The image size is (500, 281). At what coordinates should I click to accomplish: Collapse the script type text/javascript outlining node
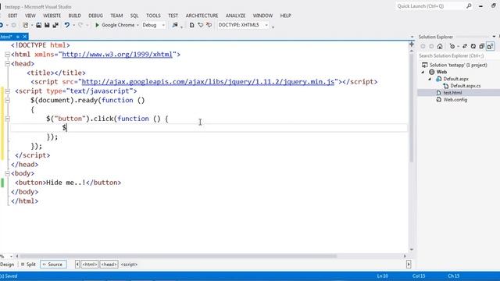coord(7,91)
